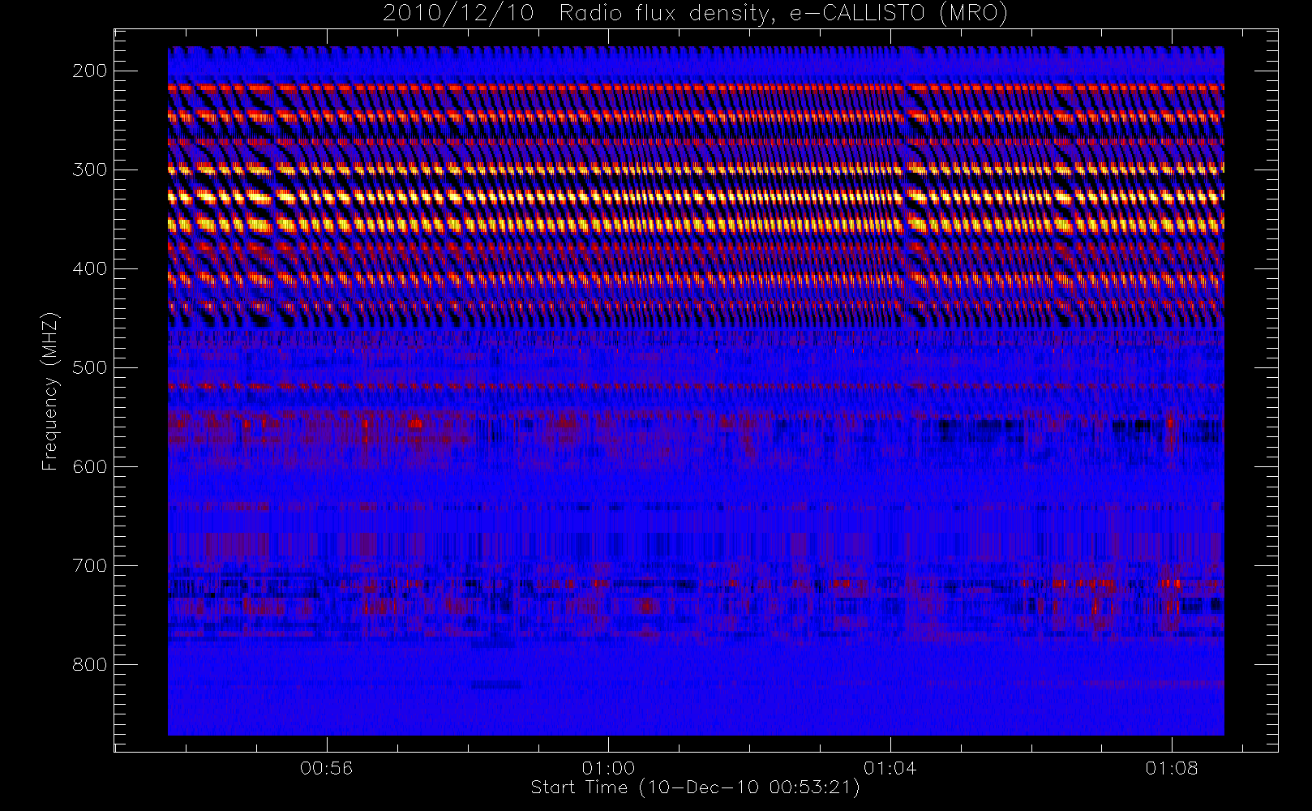Viewport: 1312px width, 811px height.
Task: Click the 'Start Time (10-Dec-10 00:53:21)' label
Action: pyautogui.click(x=695, y=787)
